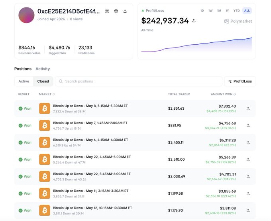Click the gift icon beside the wallet address

click(116, 11)
